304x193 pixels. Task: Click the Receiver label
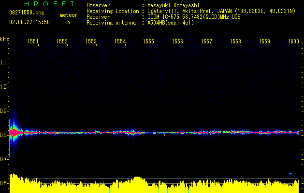coord(98,17)
